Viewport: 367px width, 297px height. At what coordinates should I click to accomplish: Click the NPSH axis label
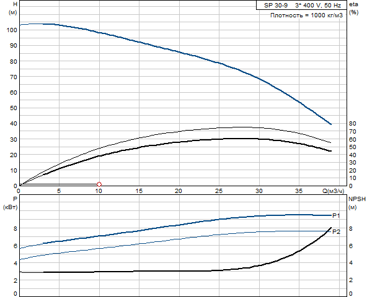coord(357,199)
